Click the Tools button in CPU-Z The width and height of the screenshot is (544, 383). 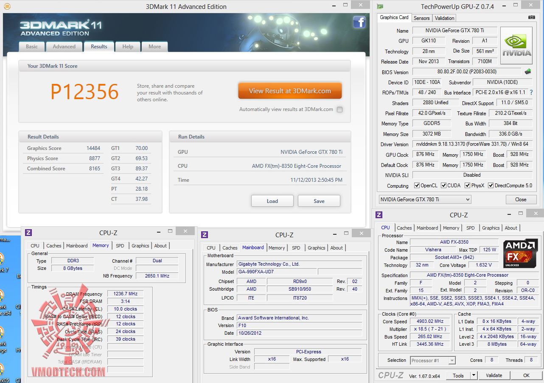tap(458, 375)
